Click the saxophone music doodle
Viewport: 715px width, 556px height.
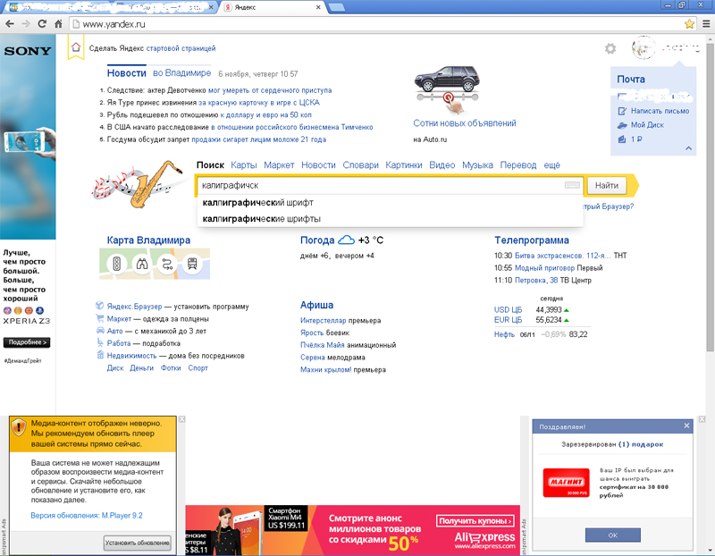point(139,184)
